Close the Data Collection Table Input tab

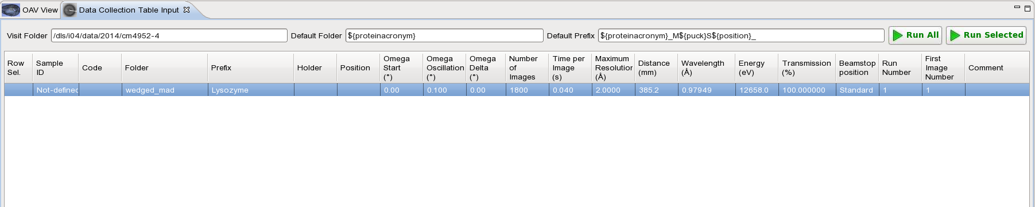coord(187,10)
